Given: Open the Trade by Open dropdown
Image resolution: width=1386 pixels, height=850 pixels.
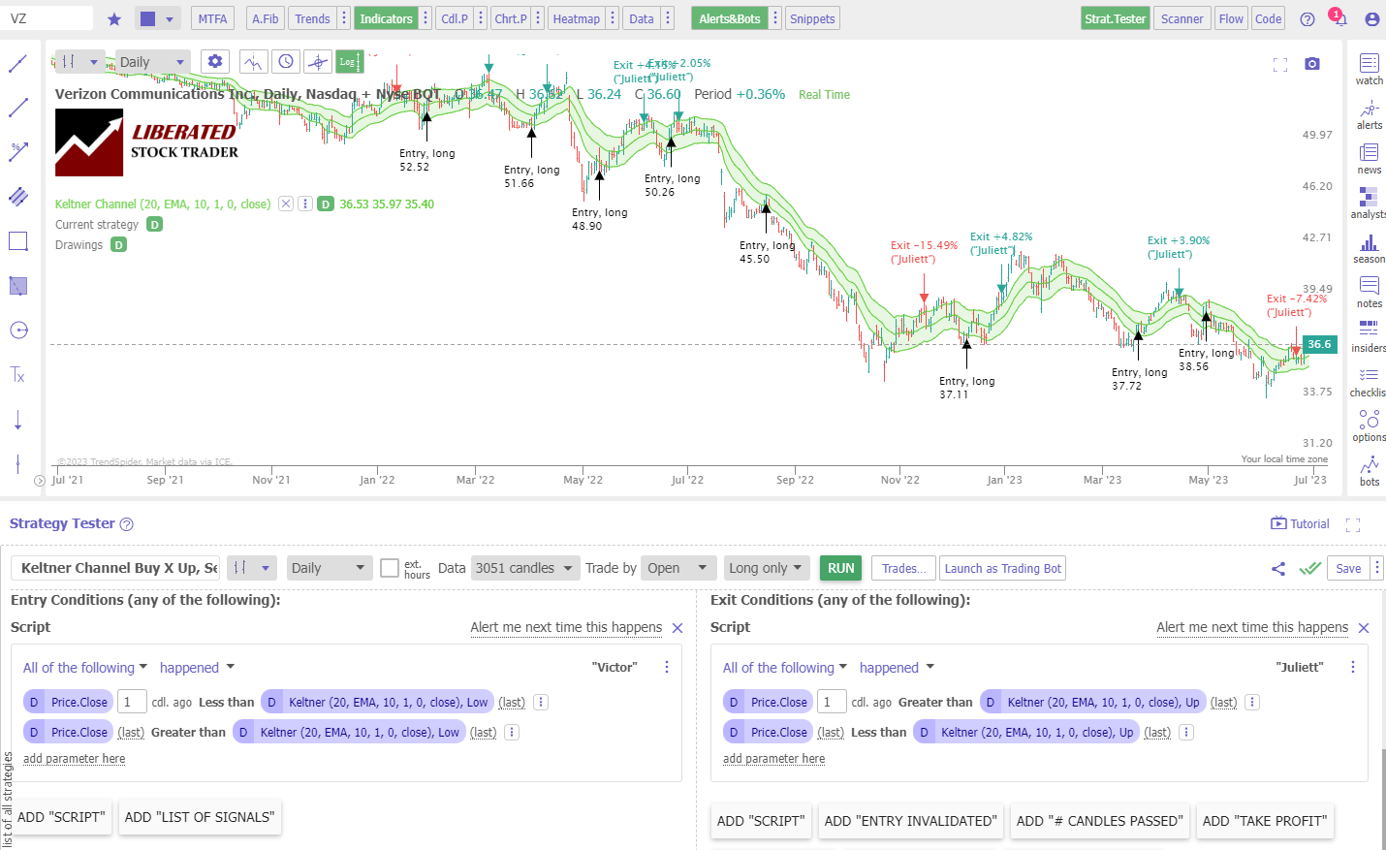Looking at the screenshot, I should click(x=678, y=568).
